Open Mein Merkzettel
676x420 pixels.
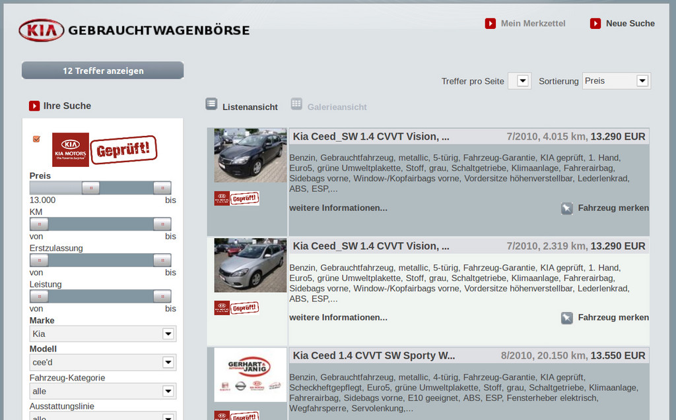click(x=533, y=24)
